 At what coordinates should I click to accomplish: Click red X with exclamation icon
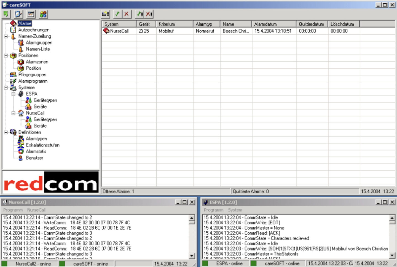coord(149,14)
